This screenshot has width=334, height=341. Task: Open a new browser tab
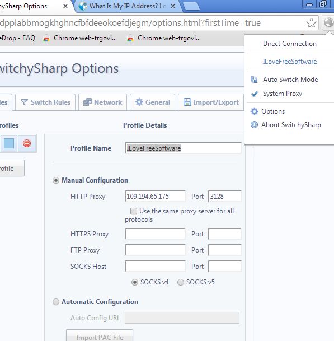click(x=191, y=6)
